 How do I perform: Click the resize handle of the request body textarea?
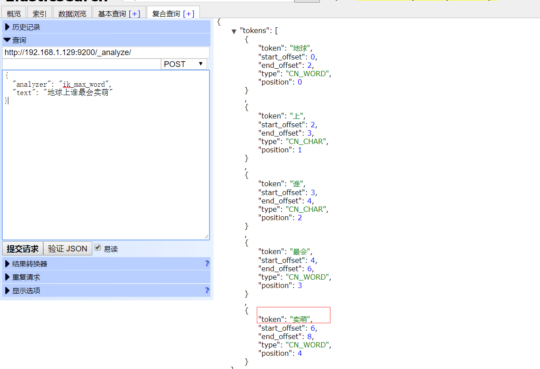pos(206,237)
